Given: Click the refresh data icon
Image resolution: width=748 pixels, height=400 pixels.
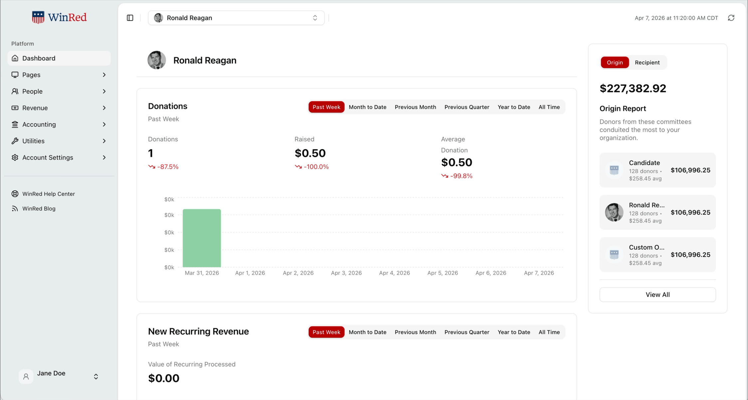Looking at the screenshot, I should pos(731,18).
